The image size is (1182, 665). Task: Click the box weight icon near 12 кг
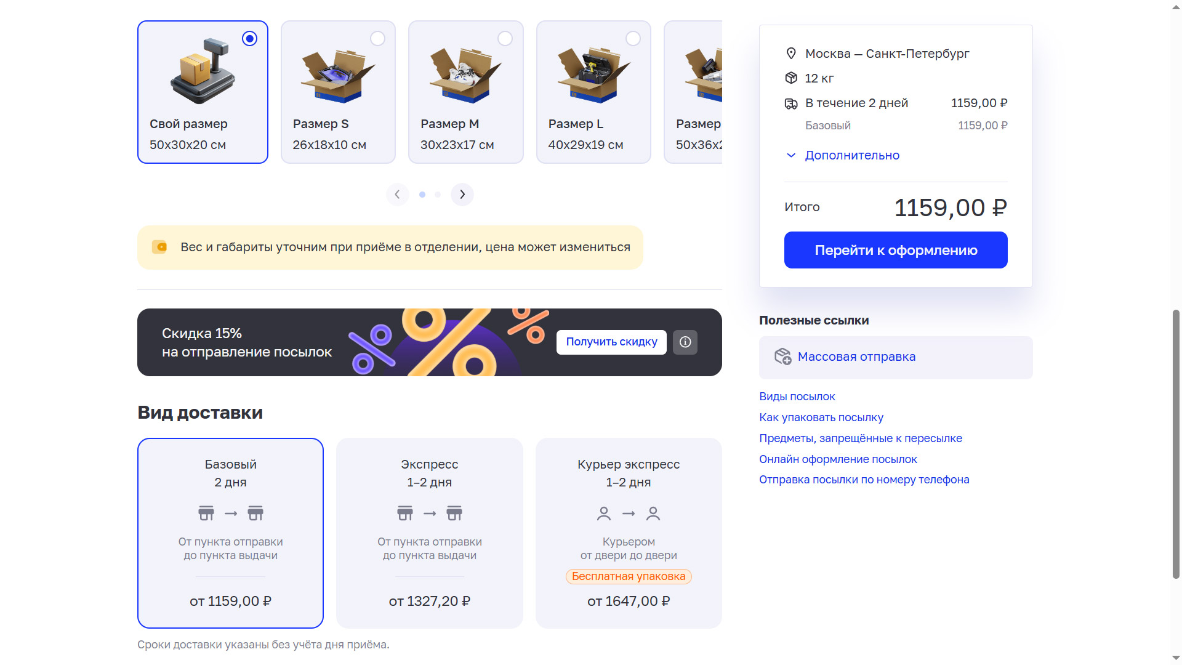tap(791, 78)
